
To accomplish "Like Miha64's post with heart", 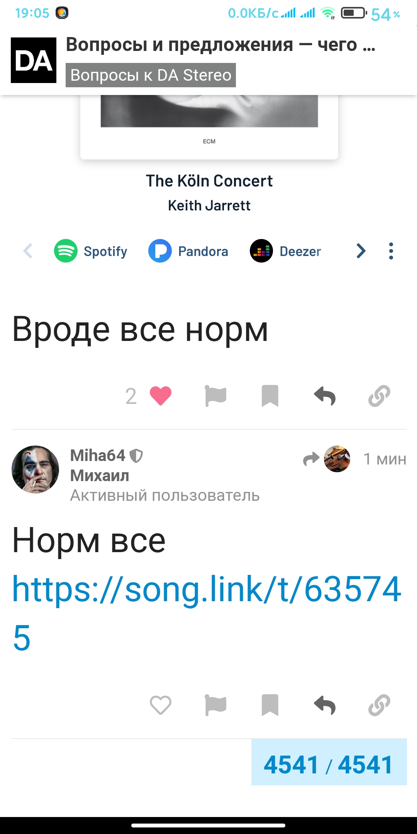I will pos(161,705).
